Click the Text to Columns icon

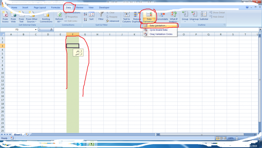(127, 17)
